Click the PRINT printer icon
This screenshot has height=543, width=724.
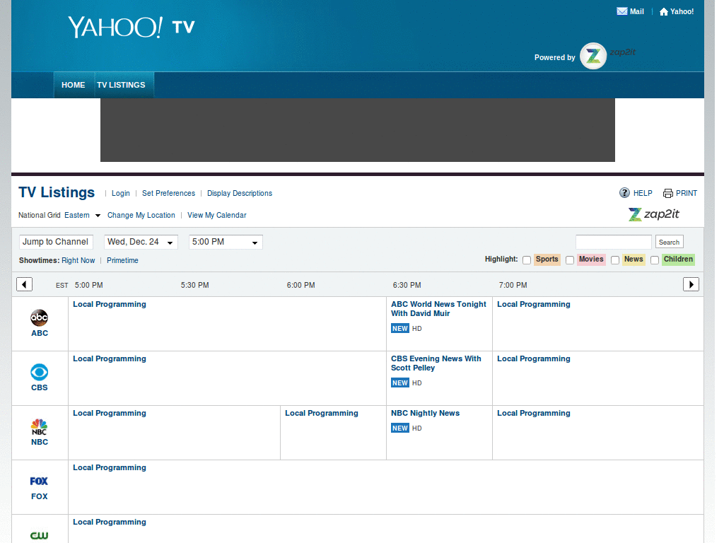[667, 193]
